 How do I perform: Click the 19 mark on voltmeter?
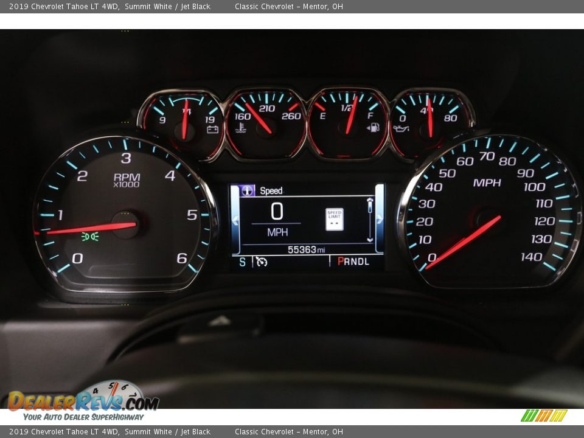click(210, 120)
